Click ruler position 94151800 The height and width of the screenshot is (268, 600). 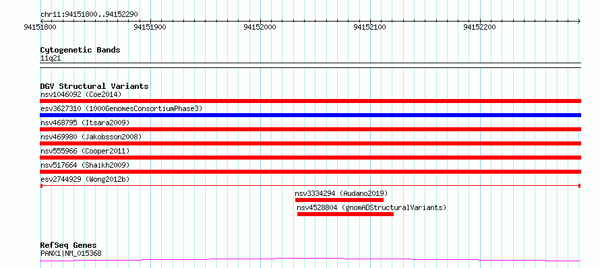pos(40,27)
